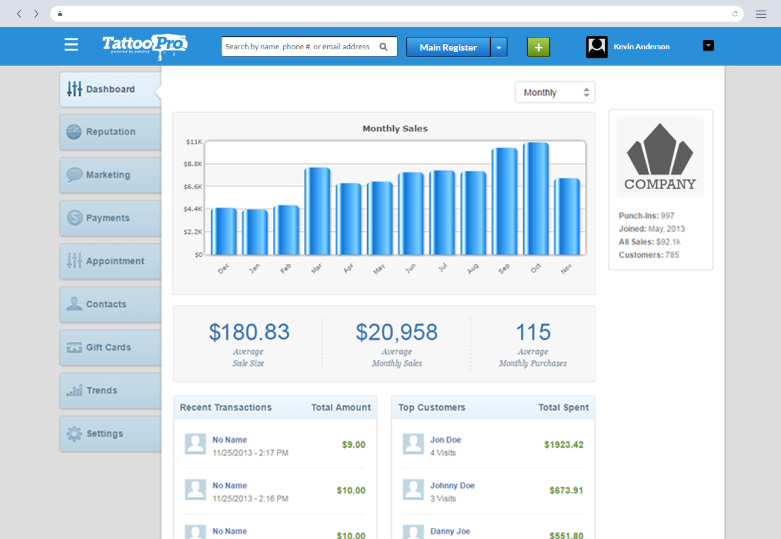Click the October bar in sales chart
Image resolution: width=781 pixels, height=539 pixels.
pyautogui.click(x=536, y=198)
